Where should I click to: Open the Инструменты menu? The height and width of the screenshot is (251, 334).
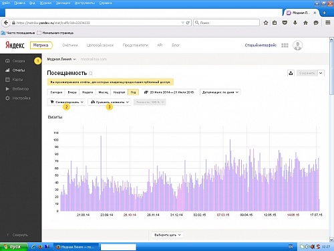pyautogui.click(x=85, y=3)
